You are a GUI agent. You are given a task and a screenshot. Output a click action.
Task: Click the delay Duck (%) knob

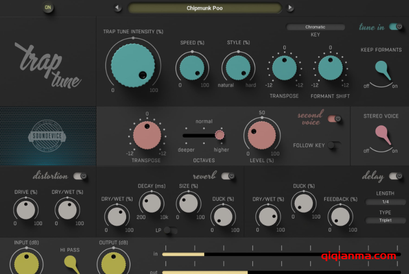(304, 203)
